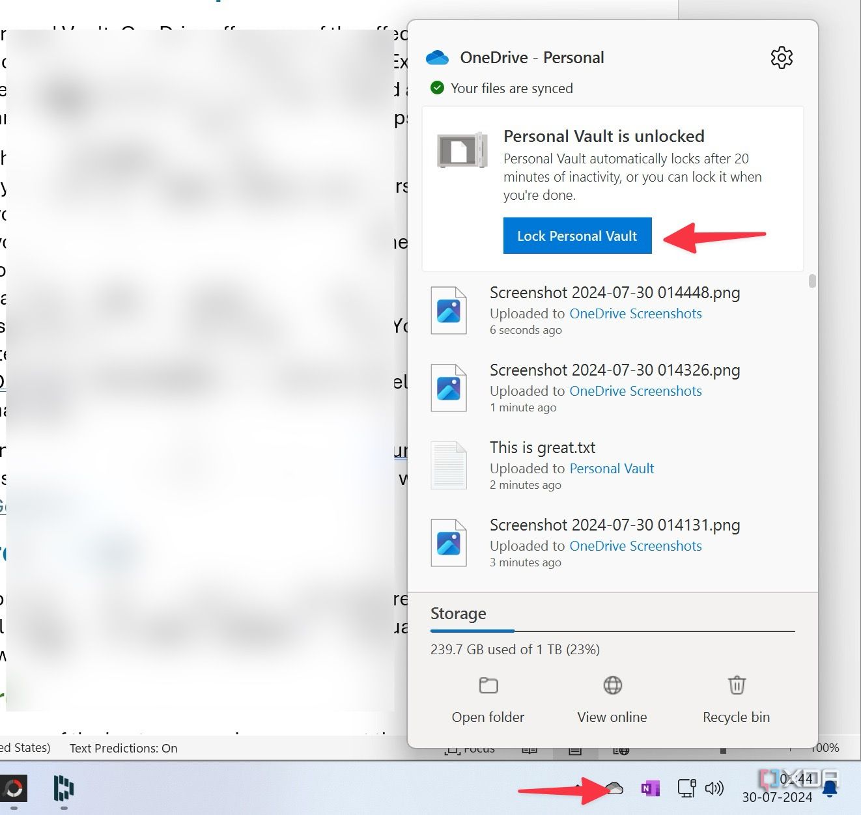The height and width of the screenshot is (815, 861).
Task: Click the volume speaker icon in system tray
Action: [714, 788]
